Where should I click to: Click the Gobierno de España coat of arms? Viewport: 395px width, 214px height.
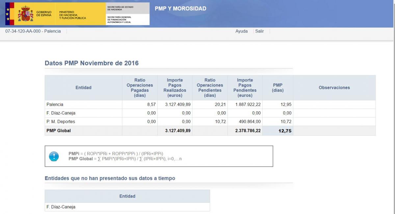[x=25, y=14]
